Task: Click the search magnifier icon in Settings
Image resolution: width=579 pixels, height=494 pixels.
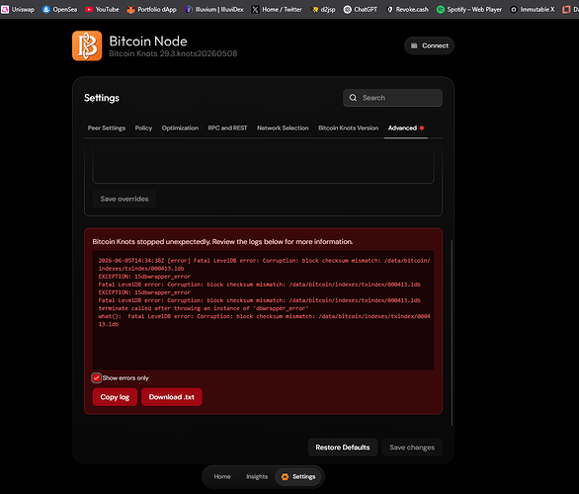Action: [x=353, y=98]
